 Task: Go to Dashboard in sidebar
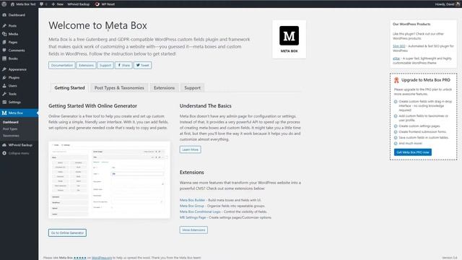tap(19, 15)
